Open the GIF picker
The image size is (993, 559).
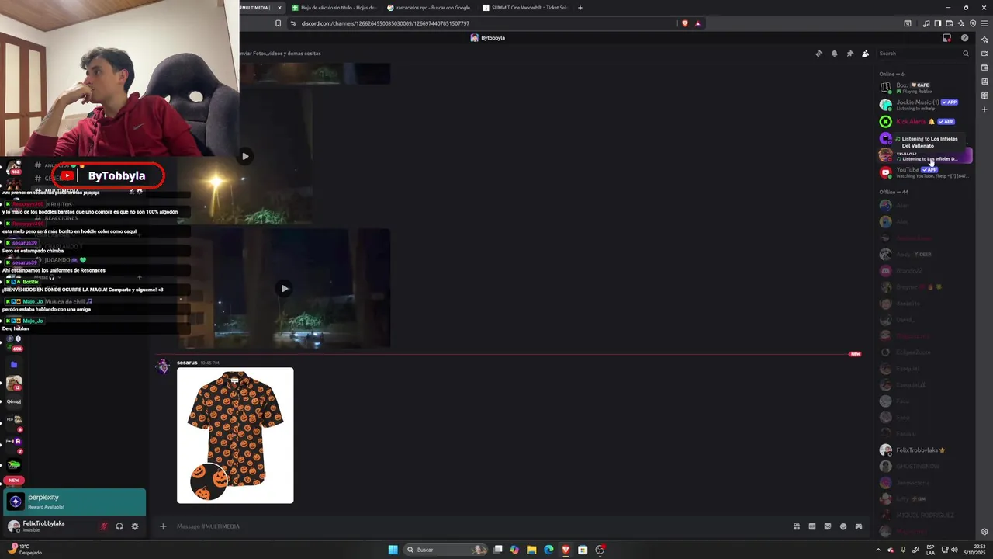[812, 526]
